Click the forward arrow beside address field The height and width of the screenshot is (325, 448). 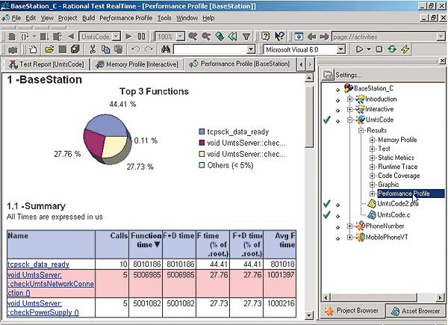324,37
